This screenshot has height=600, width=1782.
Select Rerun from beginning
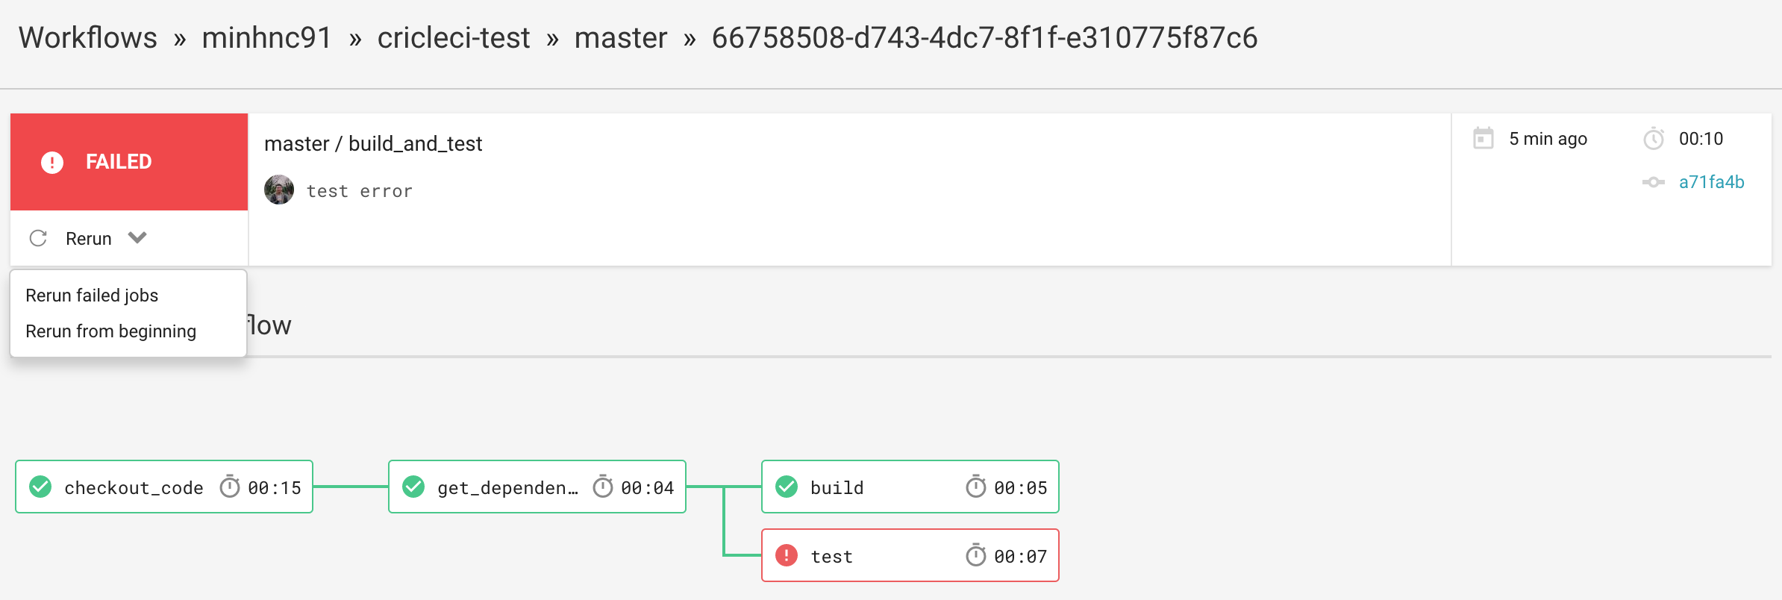tap(111, 331)
